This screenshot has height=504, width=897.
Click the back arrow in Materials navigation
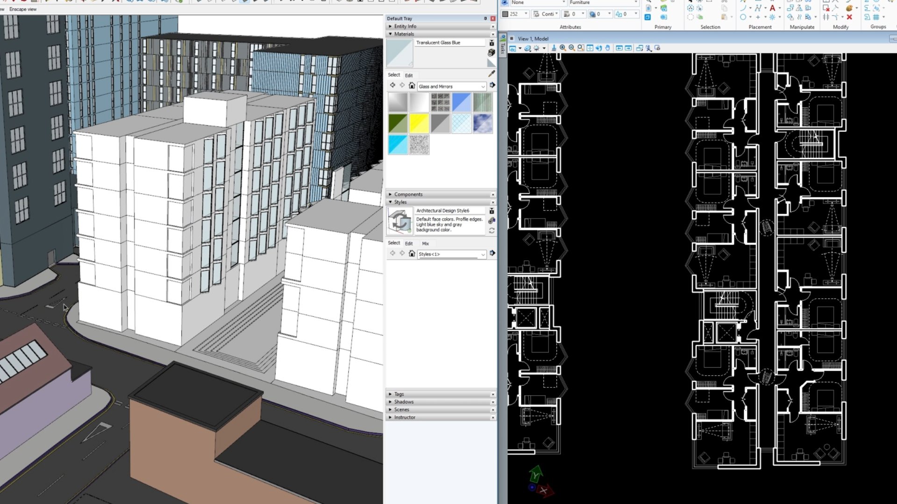point(392,85)
